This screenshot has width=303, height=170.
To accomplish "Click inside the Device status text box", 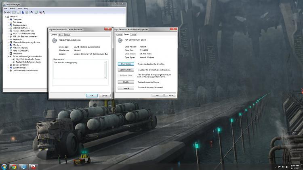I will pyautogui.click(x=79, y=70).
